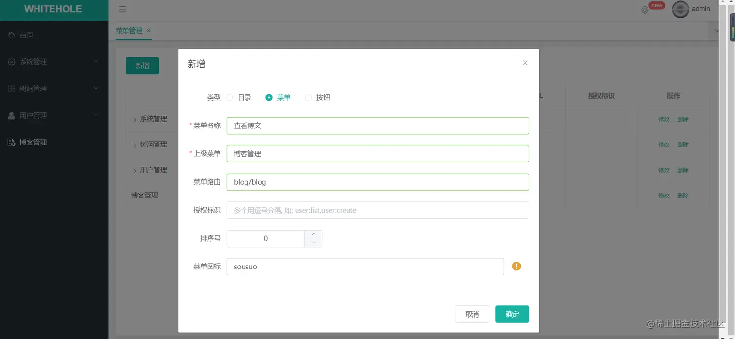The width and height of the screenshot is (735, 339).
Task: Click the hamburger menu toggle icon
Action: (x=122, y=9)
